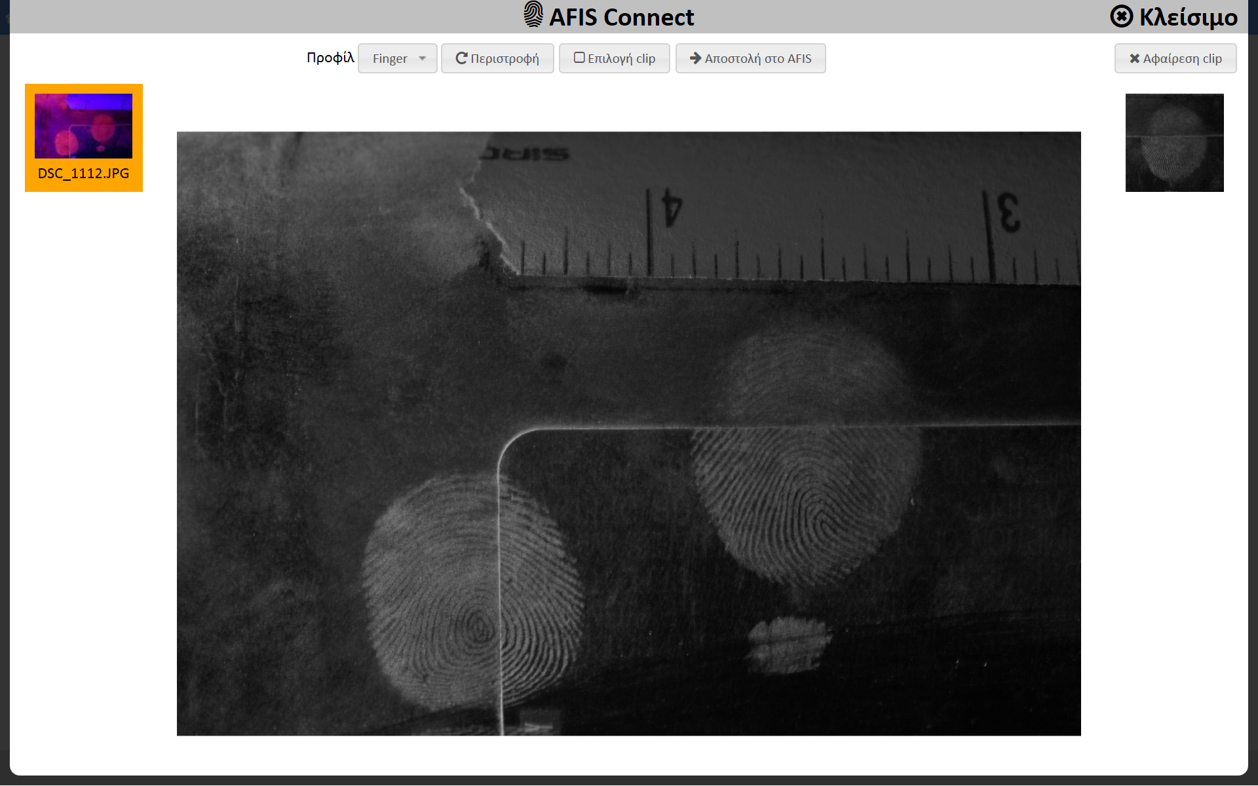1258x786 pixels.
Task: Click the Προφίλ label
Action: pos(330,58)
